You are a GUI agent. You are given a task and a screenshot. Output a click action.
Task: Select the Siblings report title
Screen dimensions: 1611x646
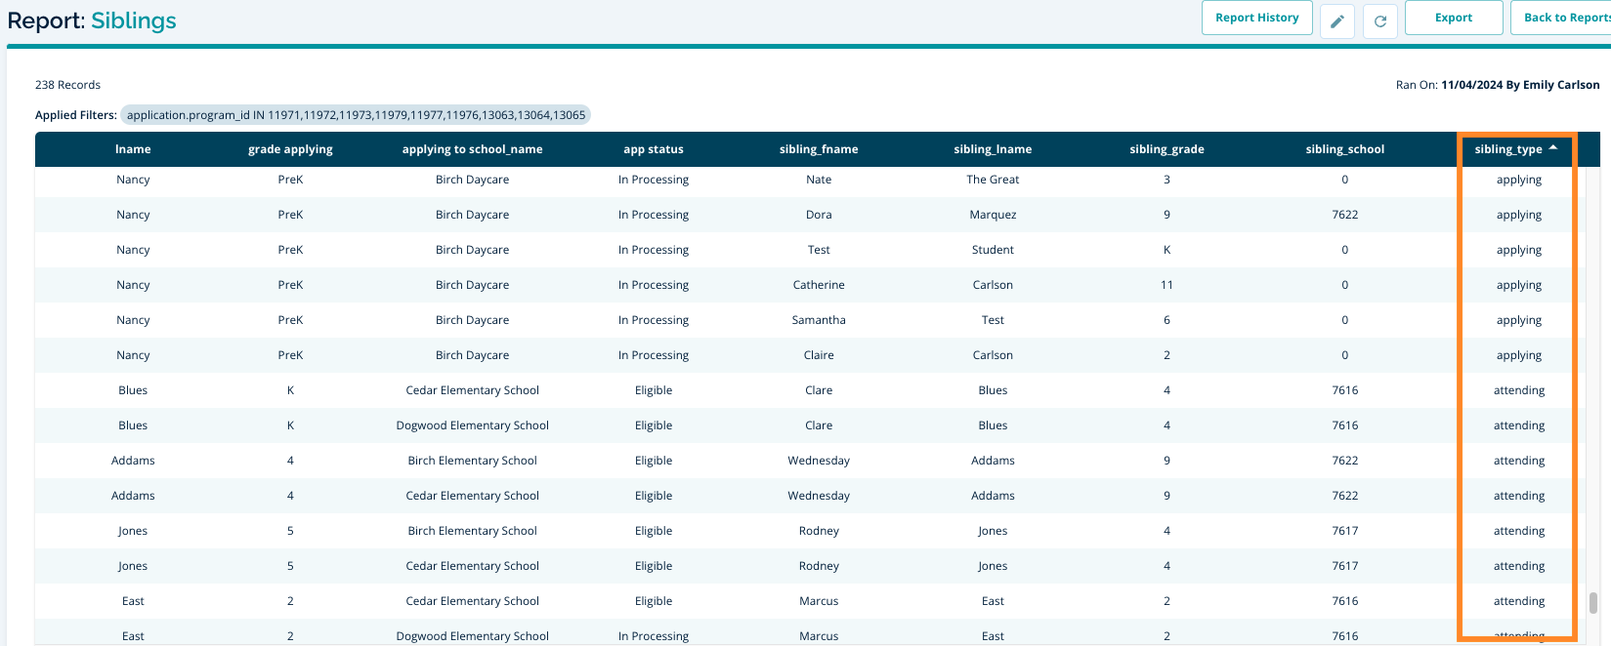pos(134,20)
